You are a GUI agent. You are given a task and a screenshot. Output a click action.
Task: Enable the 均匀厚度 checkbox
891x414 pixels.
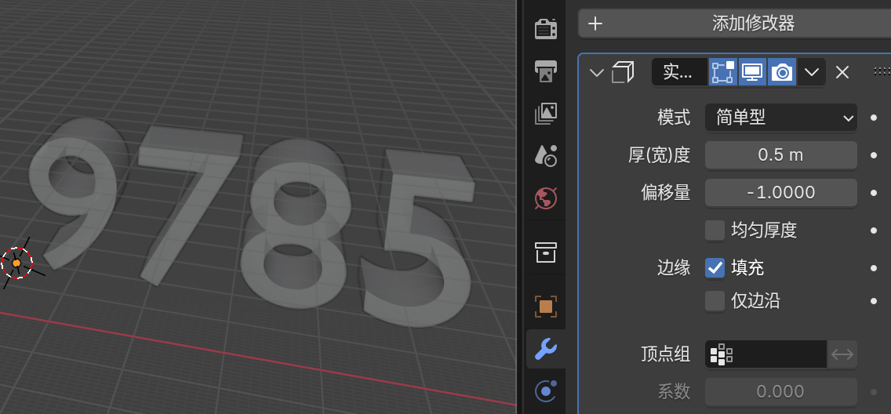pyautogui.click(x=715, y=231)
